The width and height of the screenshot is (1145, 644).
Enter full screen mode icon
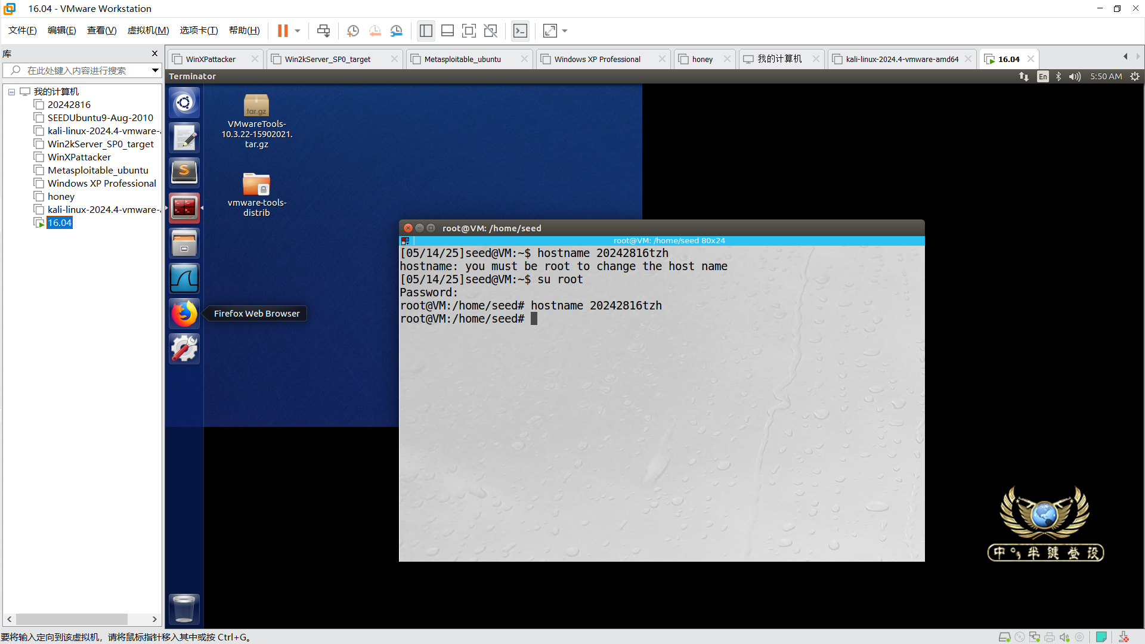(469, 31)
